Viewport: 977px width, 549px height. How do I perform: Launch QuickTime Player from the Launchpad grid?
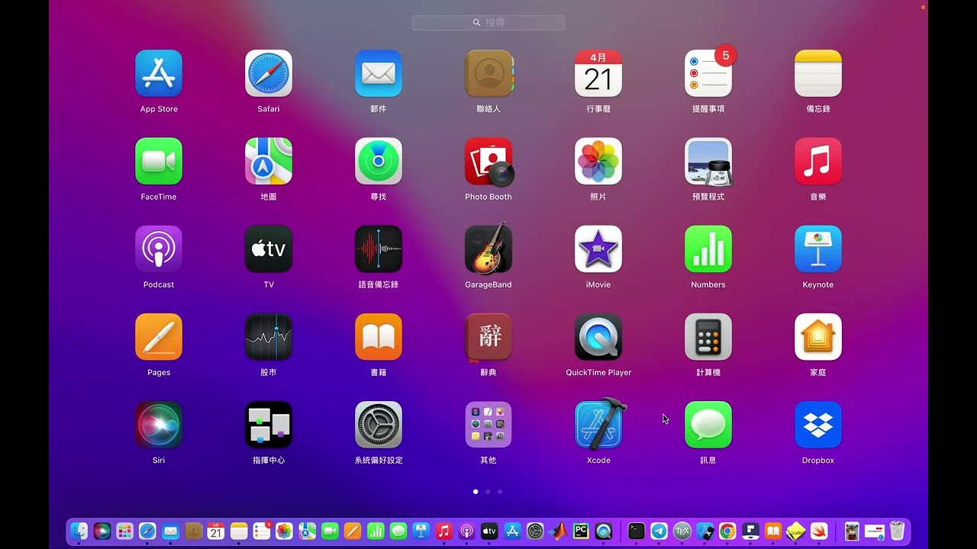pos(598,336)
